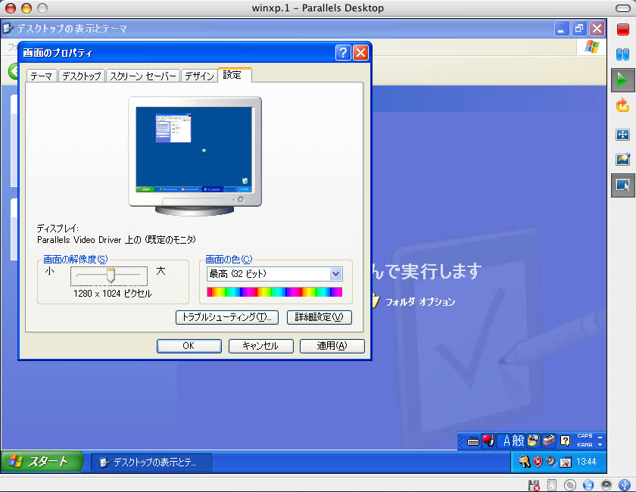The image size is (636, 492).
Task: Pause the virtual machine with the blue icon
Action: [622, 54]
